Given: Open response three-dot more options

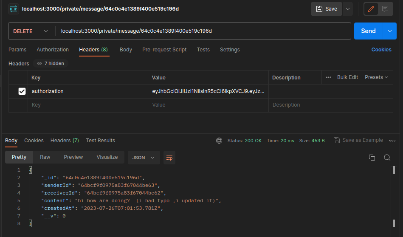Looking at the screenshot, I should click(x=392, y=141).
